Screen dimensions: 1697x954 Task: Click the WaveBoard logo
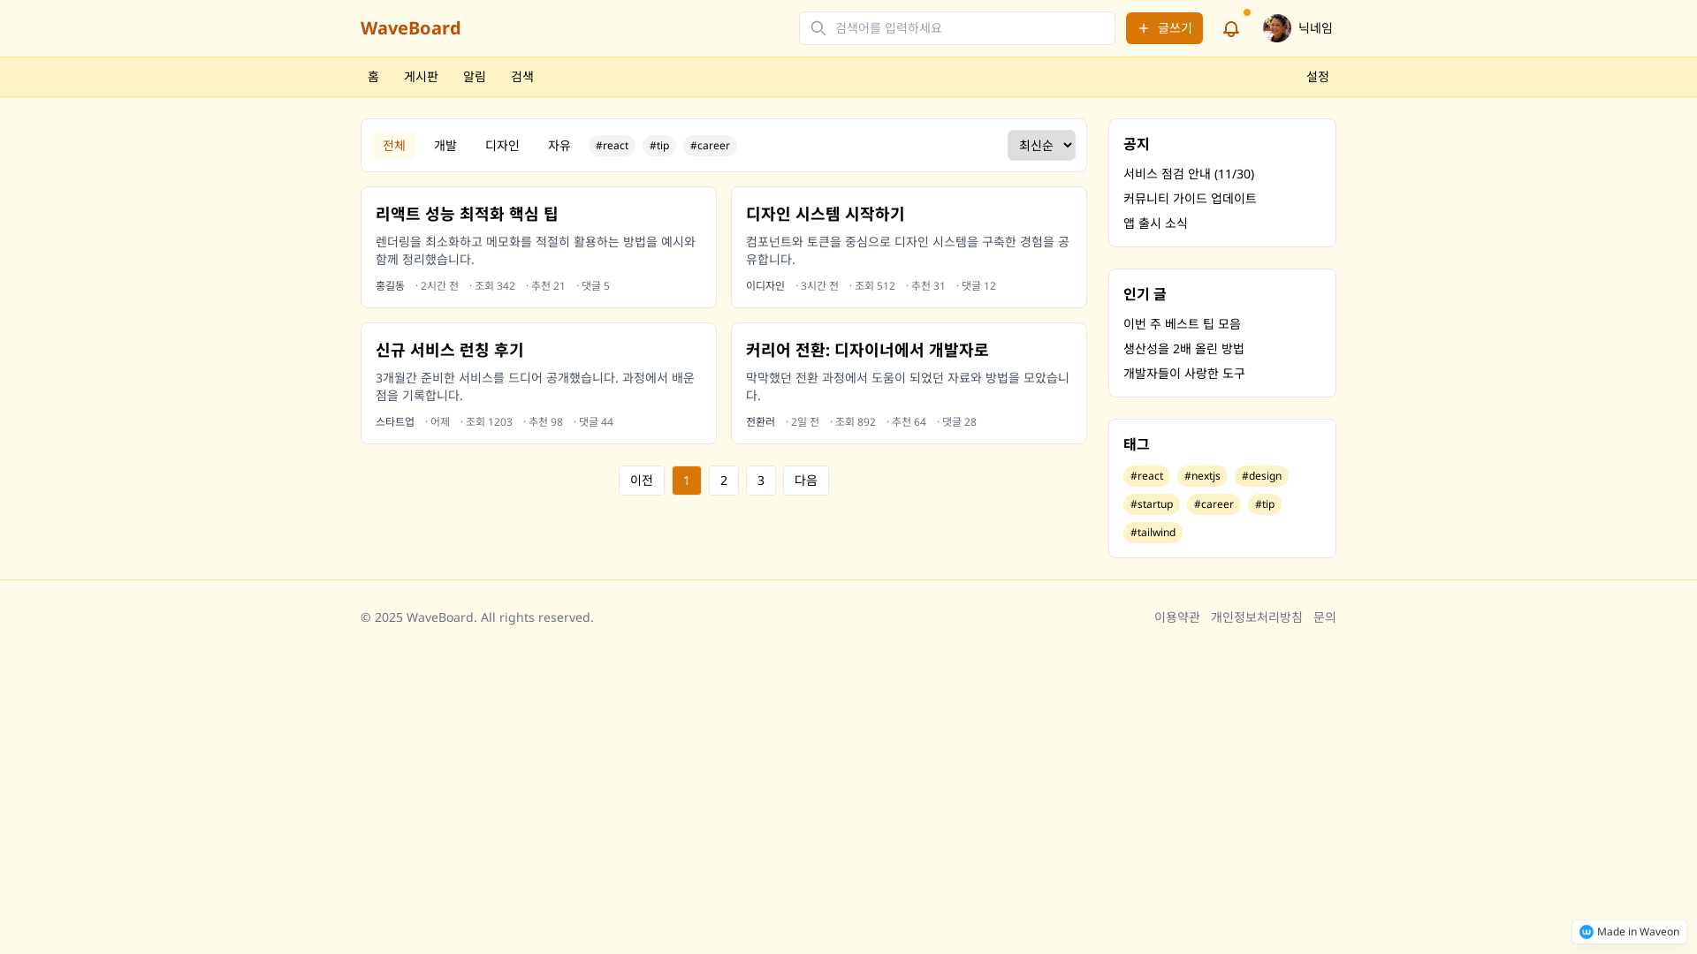(x=410, y=27)
